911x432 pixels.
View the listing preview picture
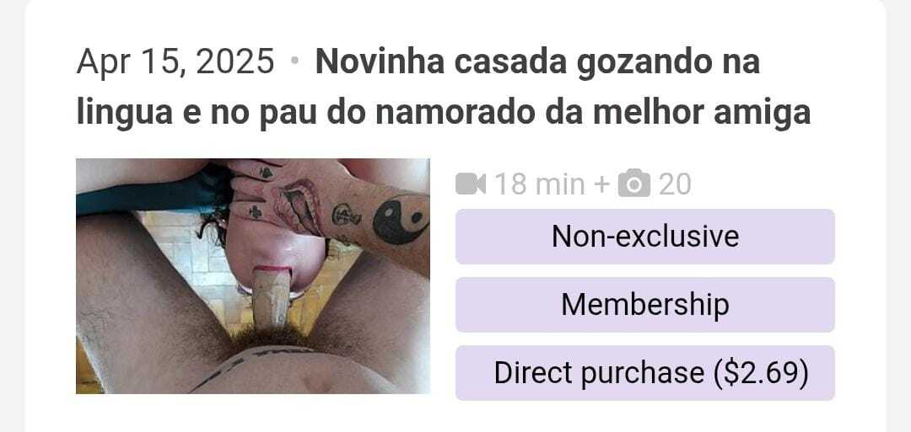253,276
